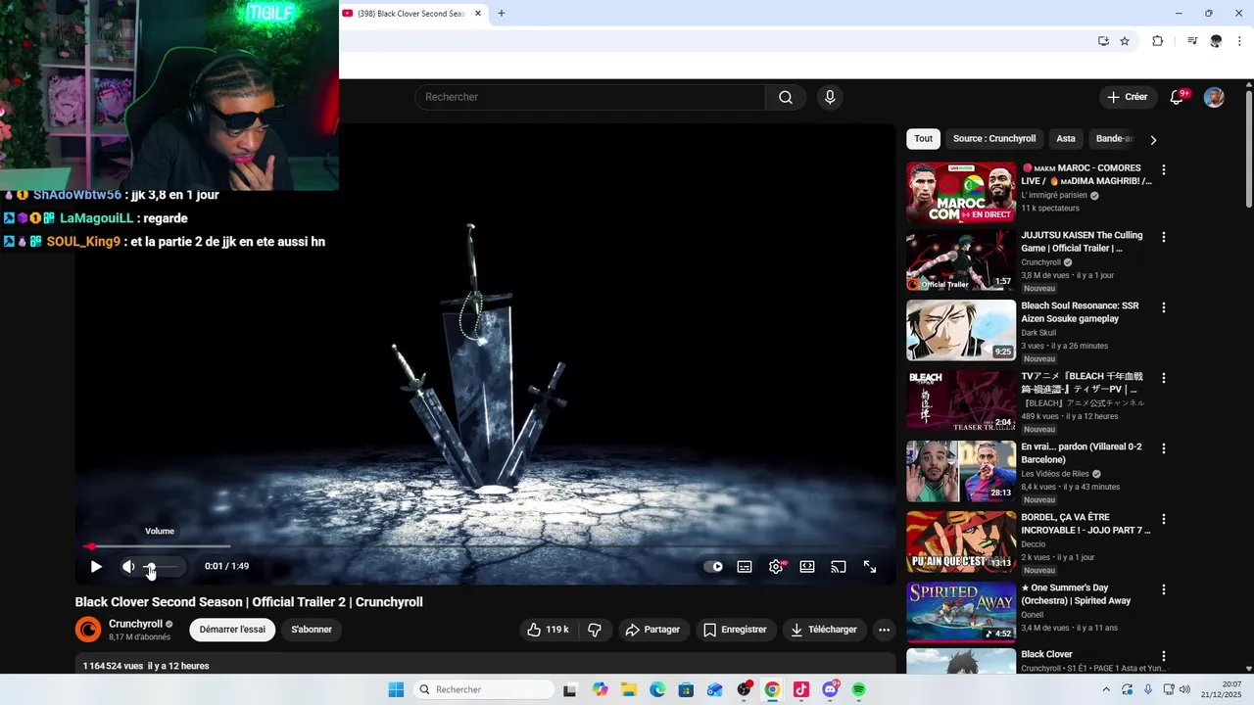Select the Asta filter chip

coord(1066,139)
